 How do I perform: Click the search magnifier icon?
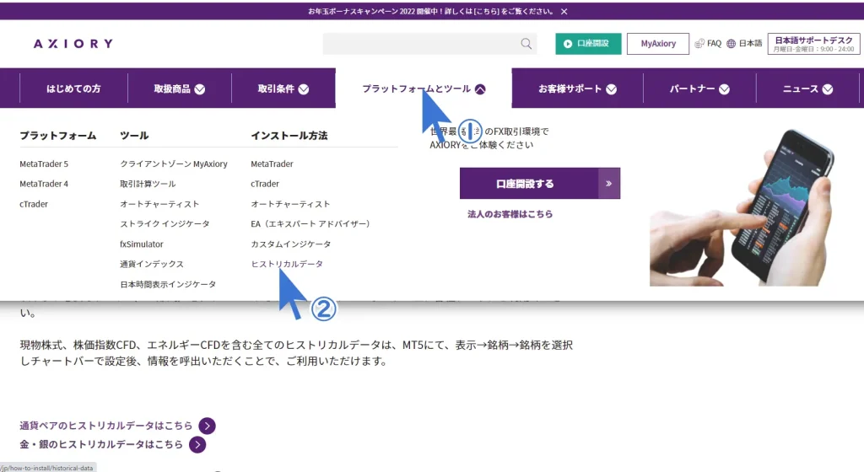click(526, 44)
